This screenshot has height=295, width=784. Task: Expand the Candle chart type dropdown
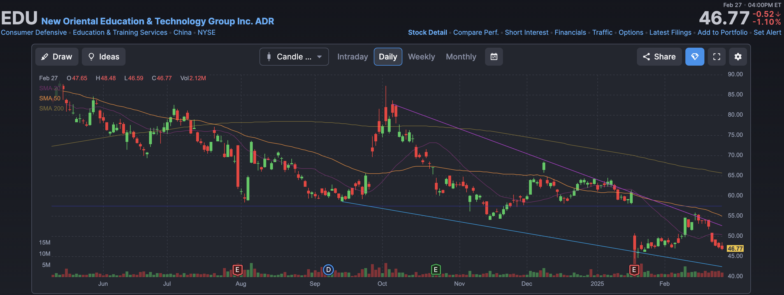[x=294, y=57]
